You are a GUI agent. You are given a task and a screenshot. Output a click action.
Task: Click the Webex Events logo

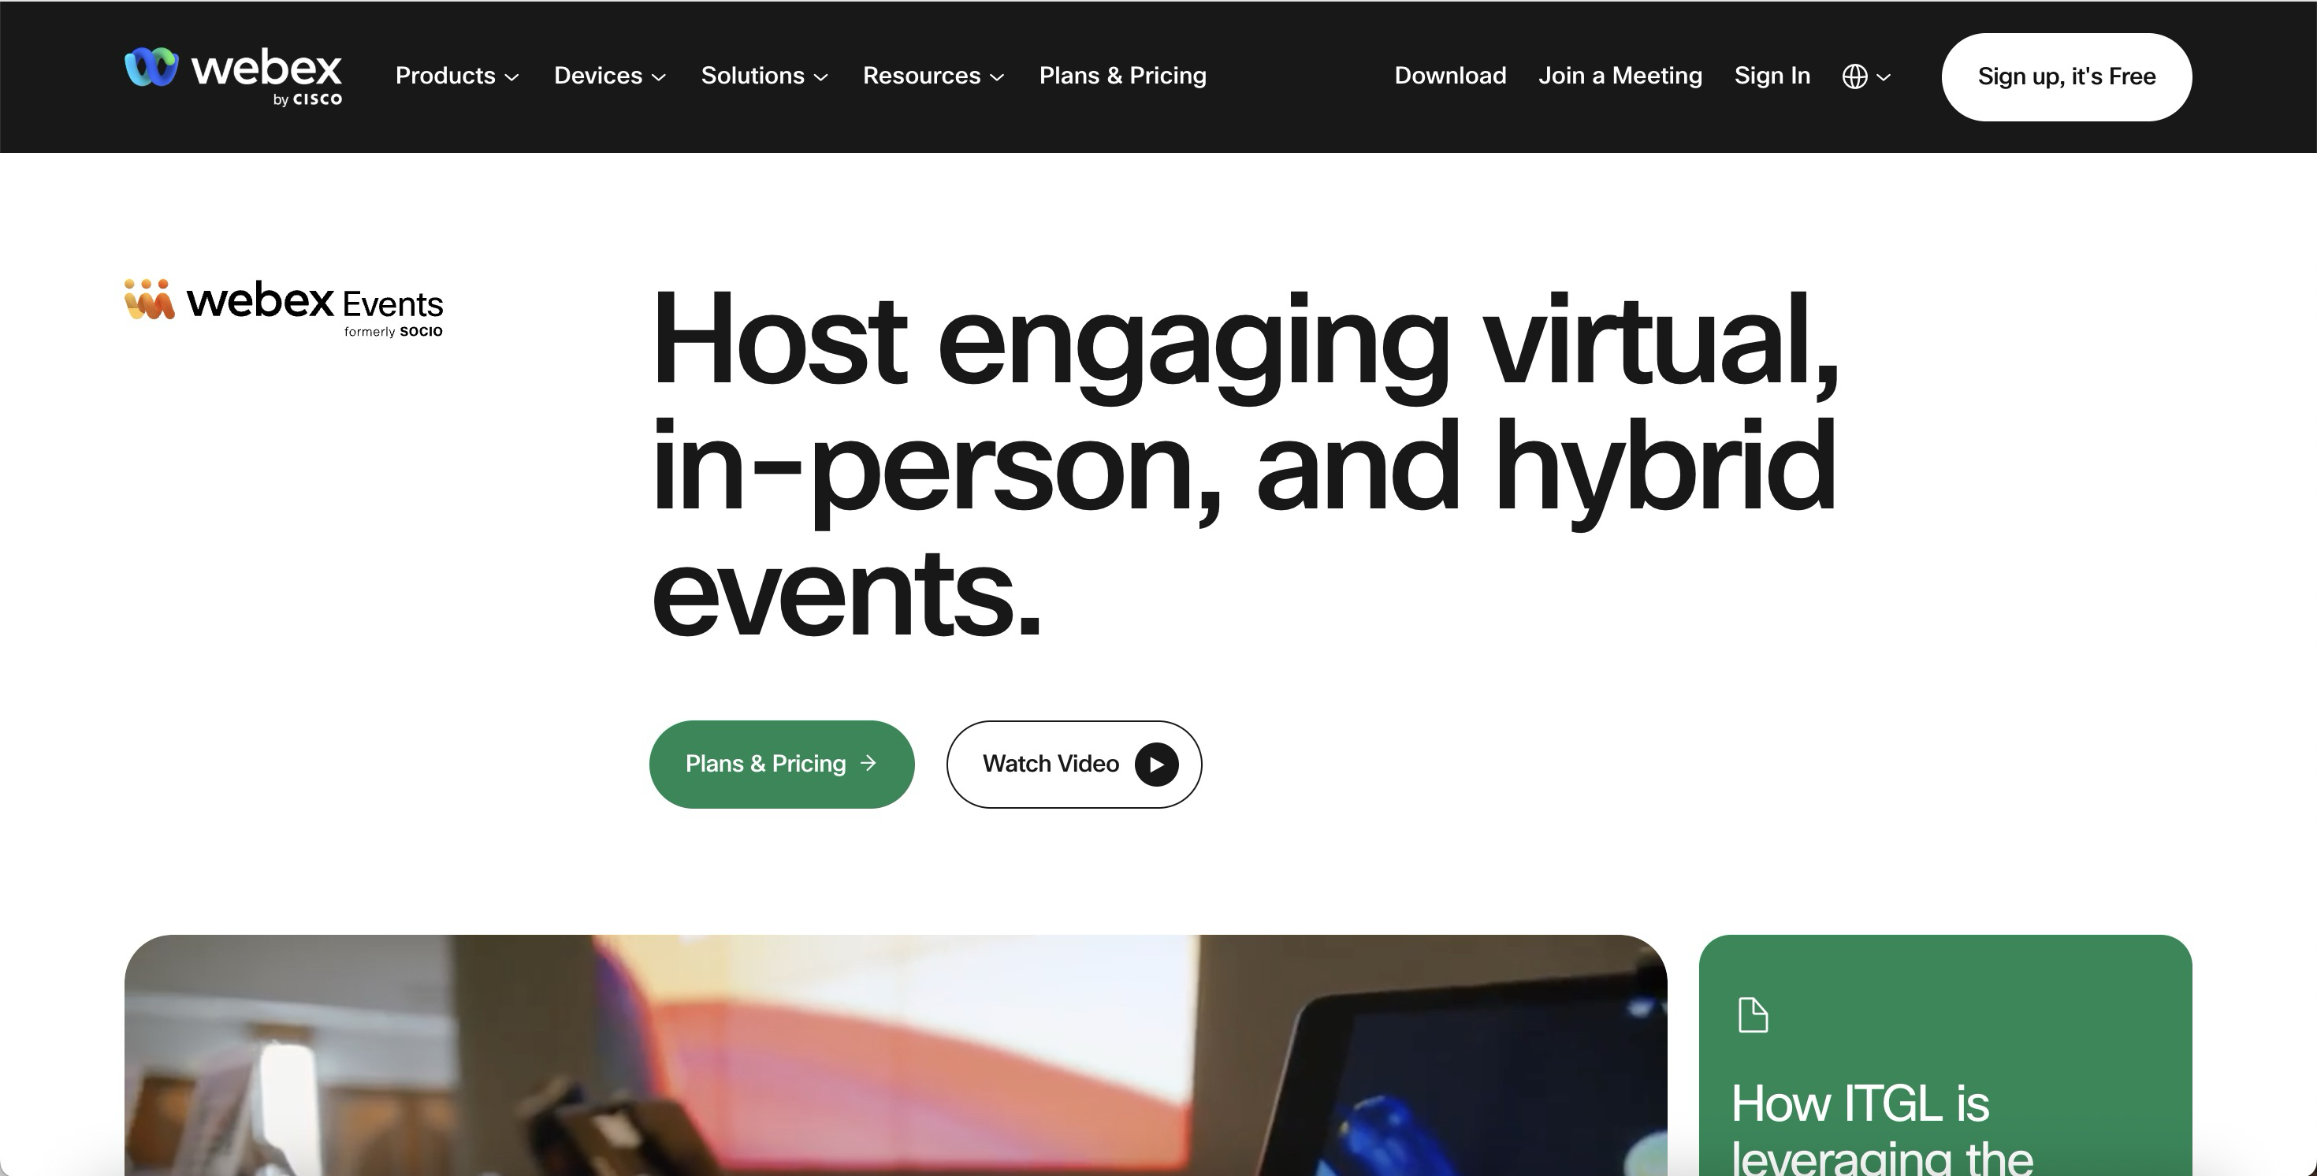[x=284, y=309]
